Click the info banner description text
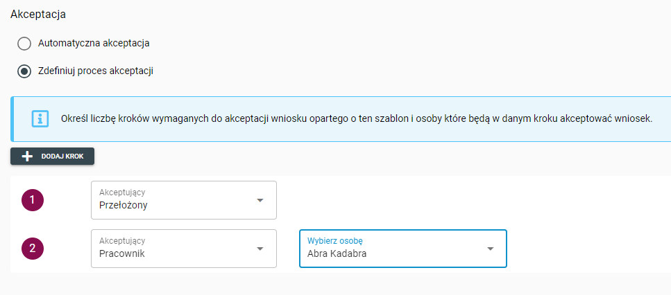The width and height of the screenshot is (671, 295). [357, 118]
